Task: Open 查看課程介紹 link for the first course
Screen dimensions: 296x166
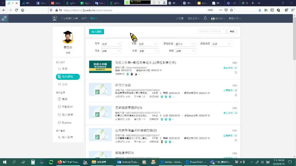Action: (x=229, y=68)
